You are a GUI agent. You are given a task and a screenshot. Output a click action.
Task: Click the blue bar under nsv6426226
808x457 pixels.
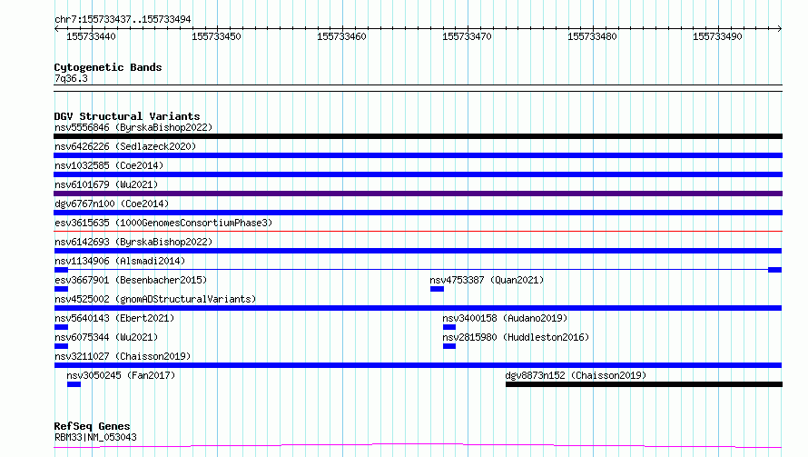click(x=418, y=155)
